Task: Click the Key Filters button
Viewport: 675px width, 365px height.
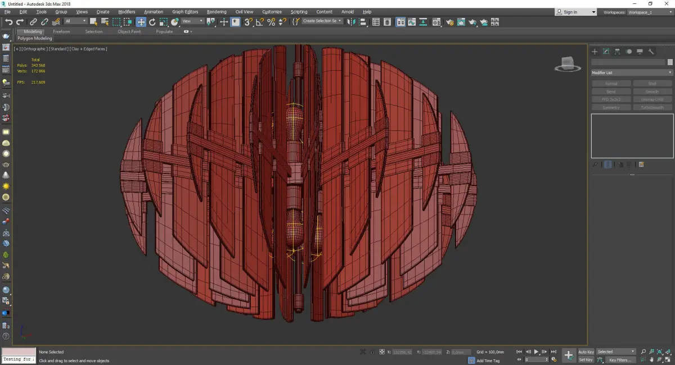Action: 619,360
